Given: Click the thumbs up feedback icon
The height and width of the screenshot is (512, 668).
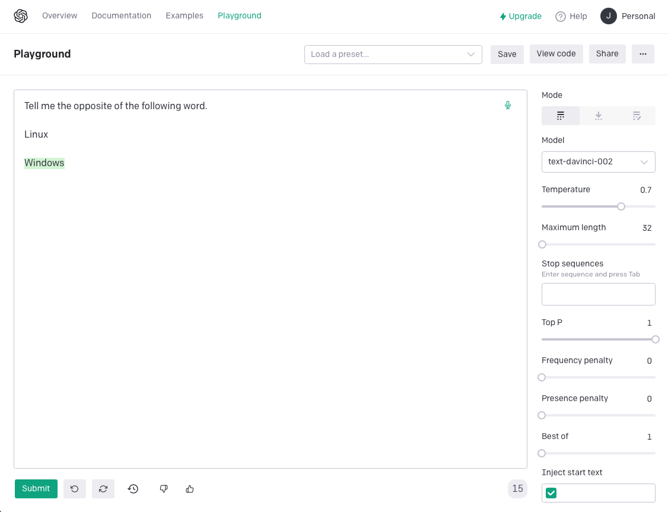Looking at the screenshot, I should 190,489.
